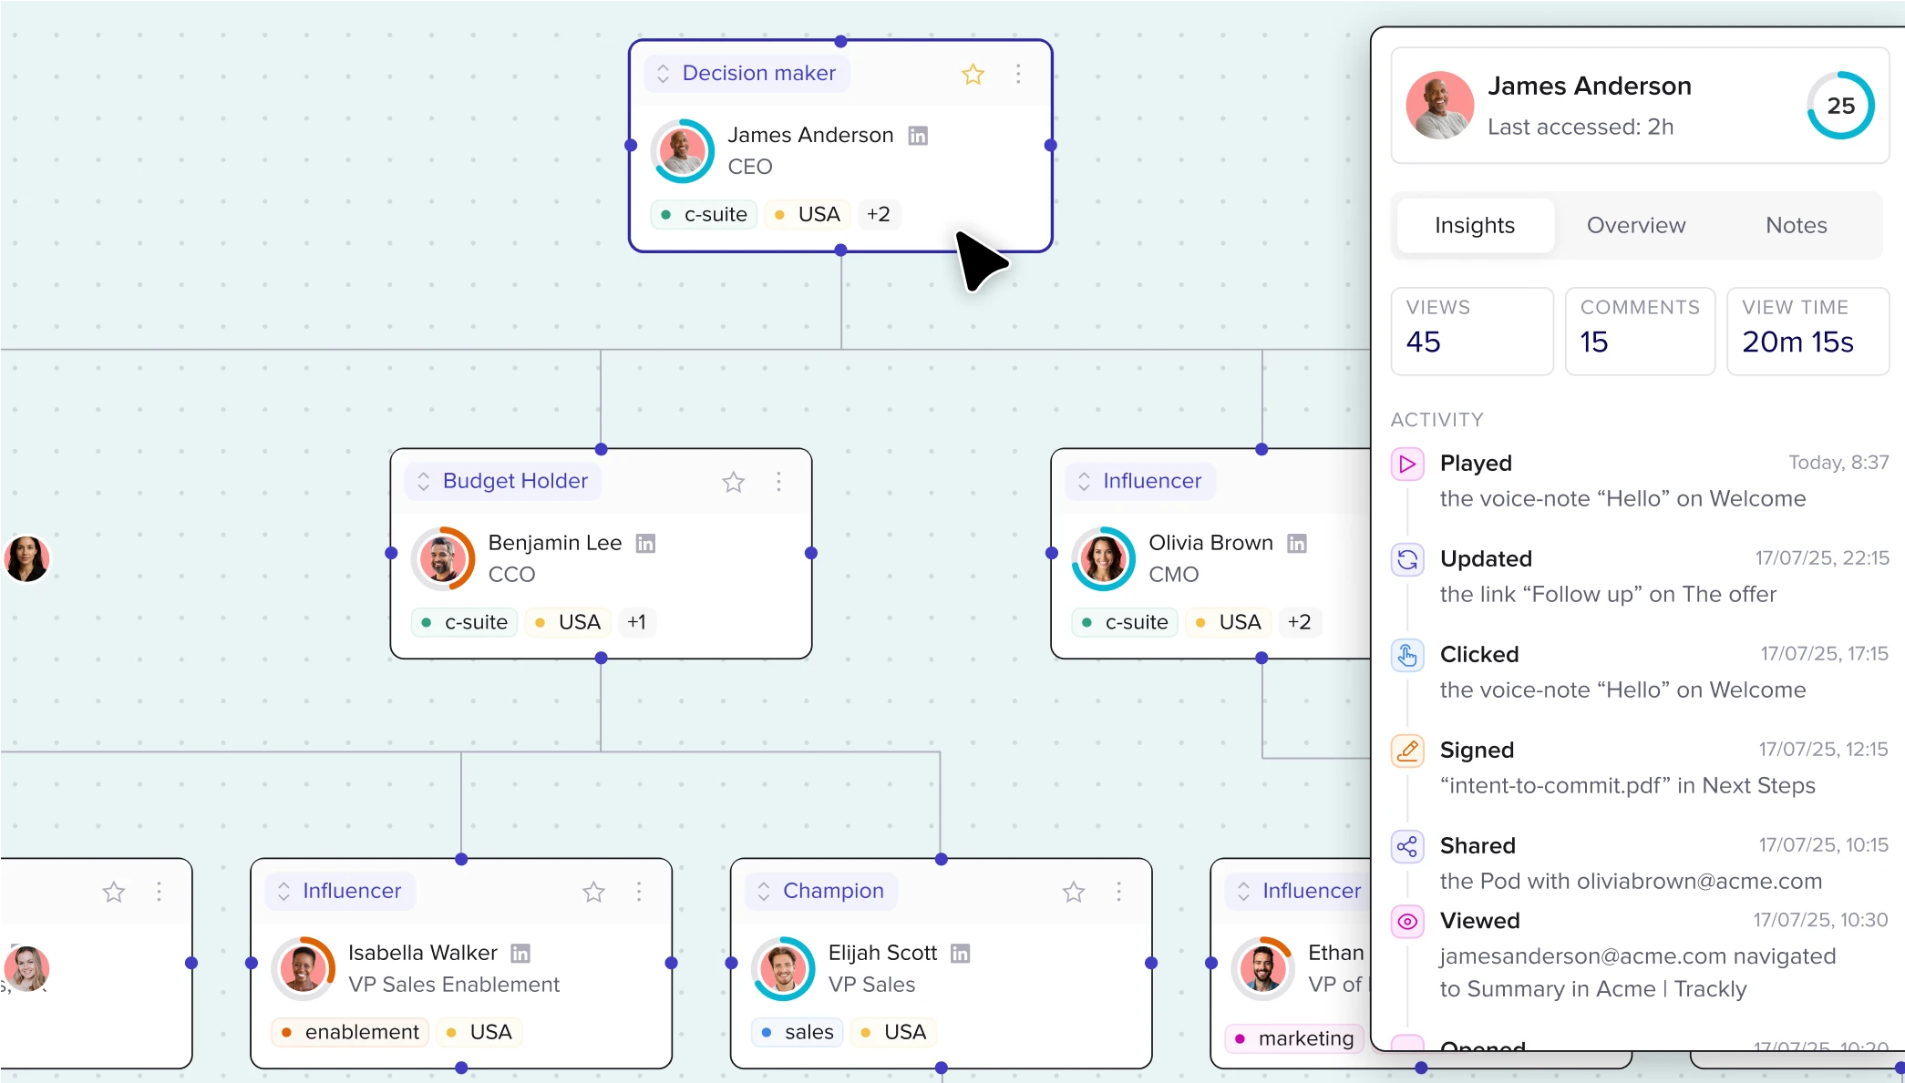Viewport: 1905px width, 1083px height.
Task: Click the Signed activity pen icon
Action: point(1407,751)
